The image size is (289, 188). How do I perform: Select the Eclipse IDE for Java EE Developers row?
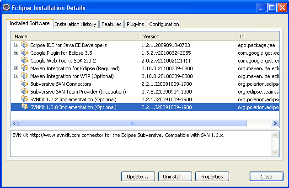pyautogui.click(x=145, y=45)
